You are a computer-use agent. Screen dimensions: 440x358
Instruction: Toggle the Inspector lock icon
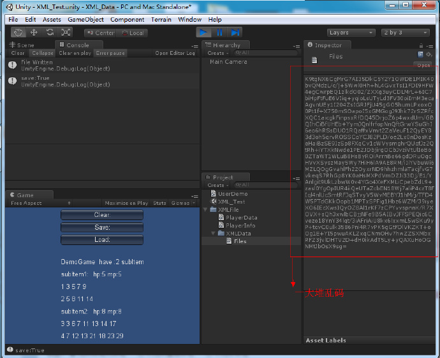tap(421, 46)
